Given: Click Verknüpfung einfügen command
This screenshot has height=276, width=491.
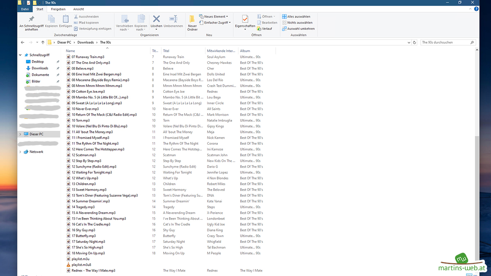Looking at the screenshot, I should pyautogui.click(x=92, y=29).
